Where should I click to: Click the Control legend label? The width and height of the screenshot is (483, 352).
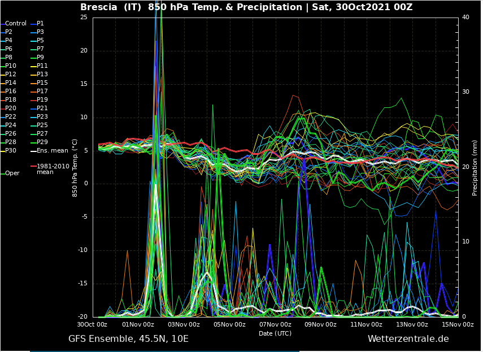[16, 23]
